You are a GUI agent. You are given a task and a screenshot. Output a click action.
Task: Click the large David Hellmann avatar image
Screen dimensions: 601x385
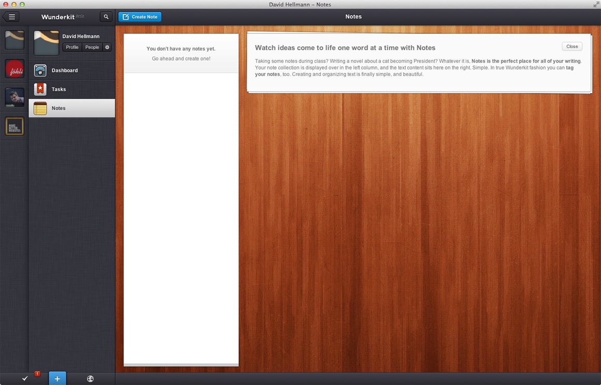tap(47, 43)
